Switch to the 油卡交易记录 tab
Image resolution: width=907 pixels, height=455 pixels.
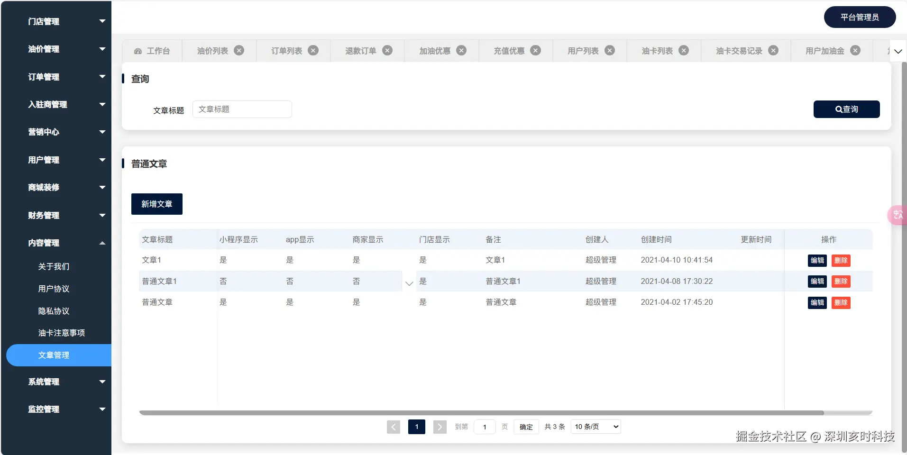(x=739, y=51)
